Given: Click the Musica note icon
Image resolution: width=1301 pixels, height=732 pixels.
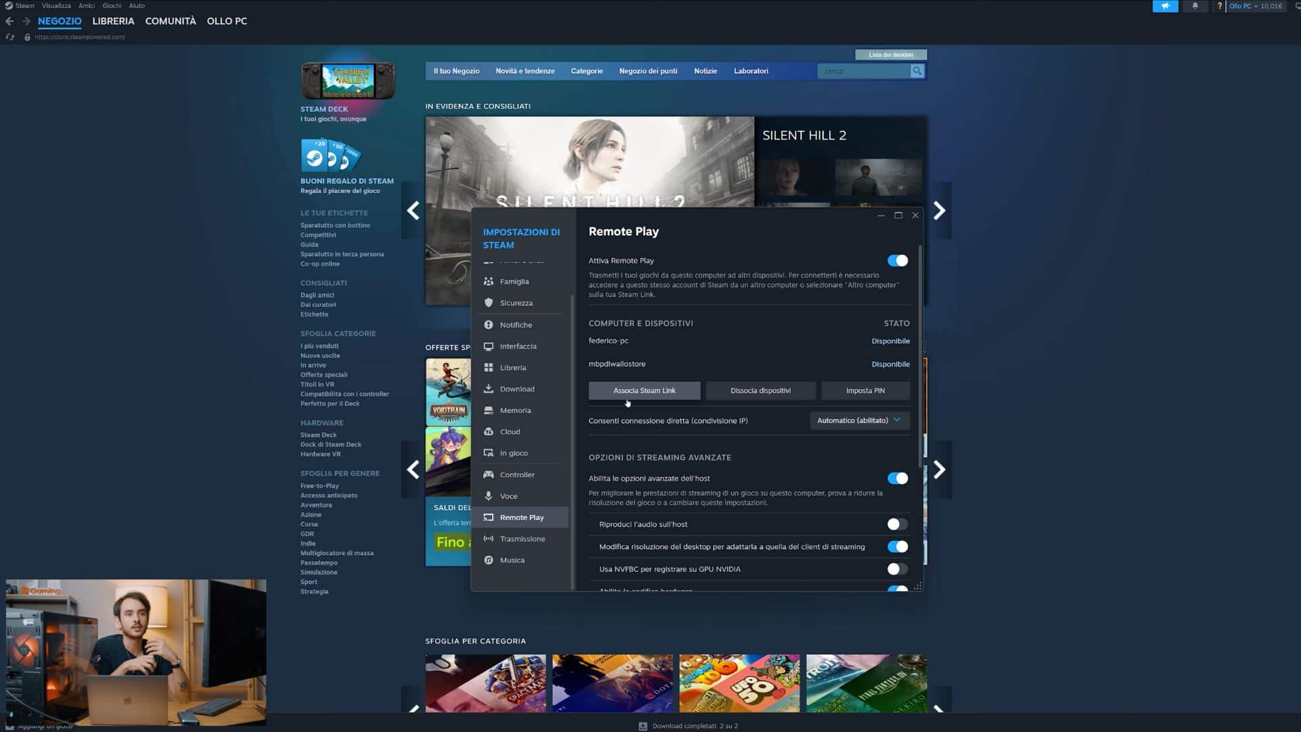Looking at the screenshot, I should click(488, 560).
